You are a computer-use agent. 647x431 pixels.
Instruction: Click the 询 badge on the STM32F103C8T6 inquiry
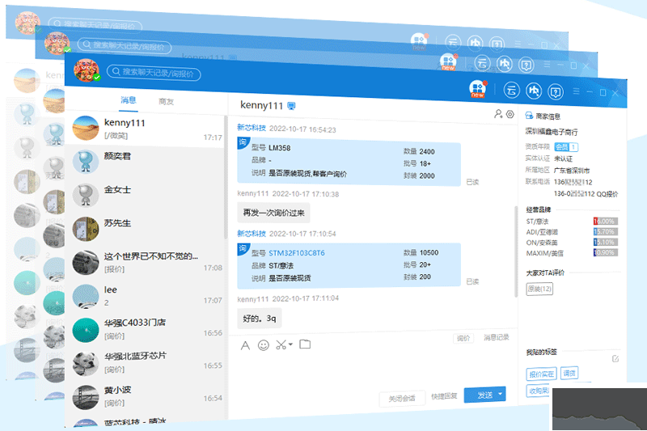(242, 249)
